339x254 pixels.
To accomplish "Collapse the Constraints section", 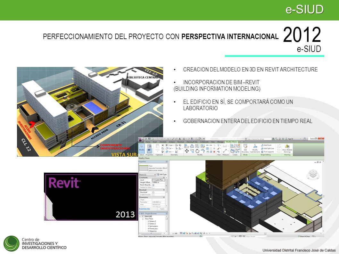I will point(164,177).
